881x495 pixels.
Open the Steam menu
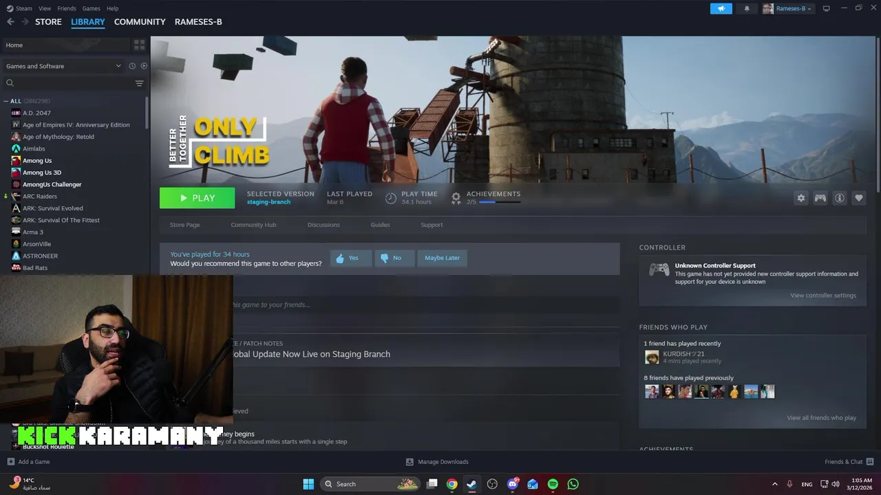[19, 8]
